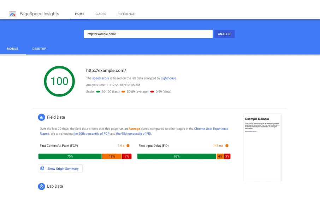Screen dimensions: 320x200
Task: Click the Analysis time text line
Action: [113, 85]
